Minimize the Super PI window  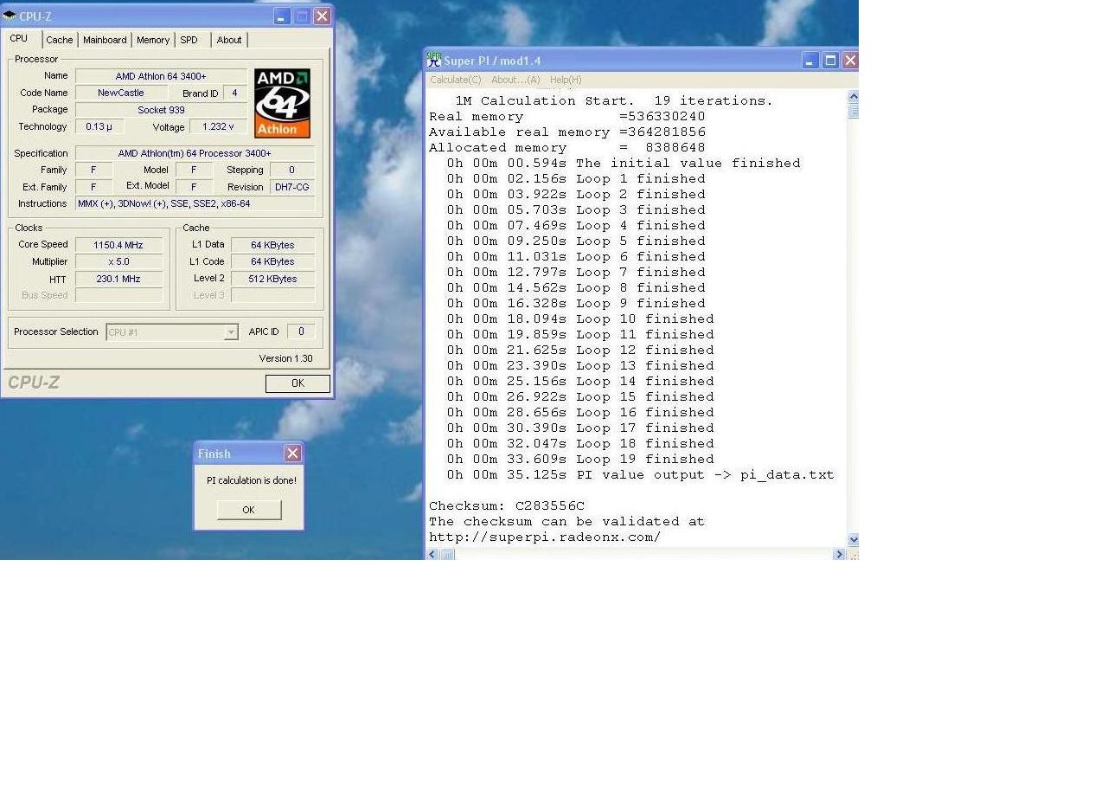pos(810,60)
